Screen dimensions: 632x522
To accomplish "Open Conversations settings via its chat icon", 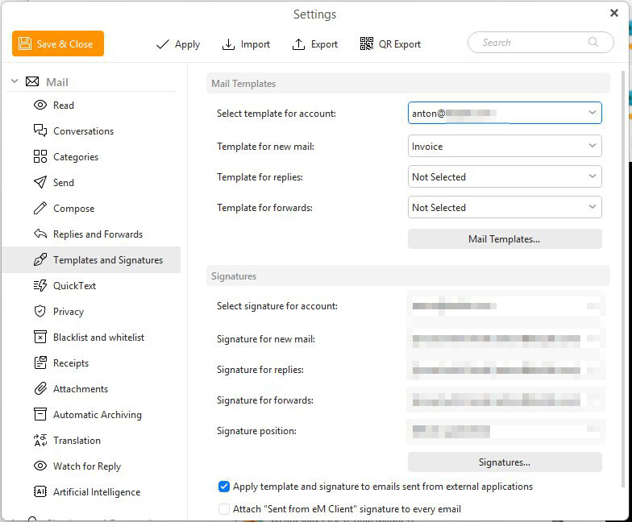I will tap(40, 131).
